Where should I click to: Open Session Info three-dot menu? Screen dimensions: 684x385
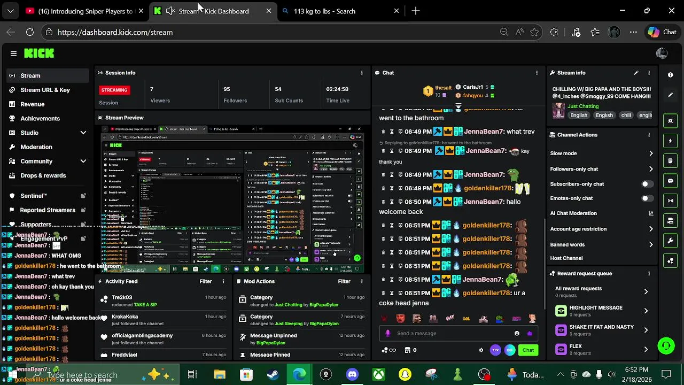click(362, 73)
